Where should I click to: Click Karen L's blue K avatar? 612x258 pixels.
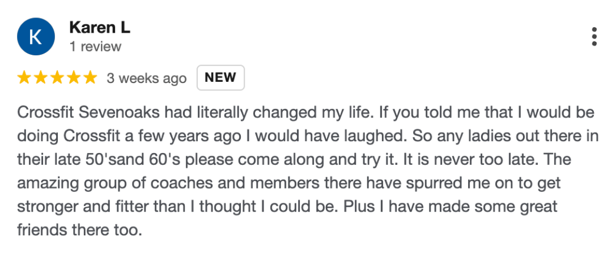point(35,37)
